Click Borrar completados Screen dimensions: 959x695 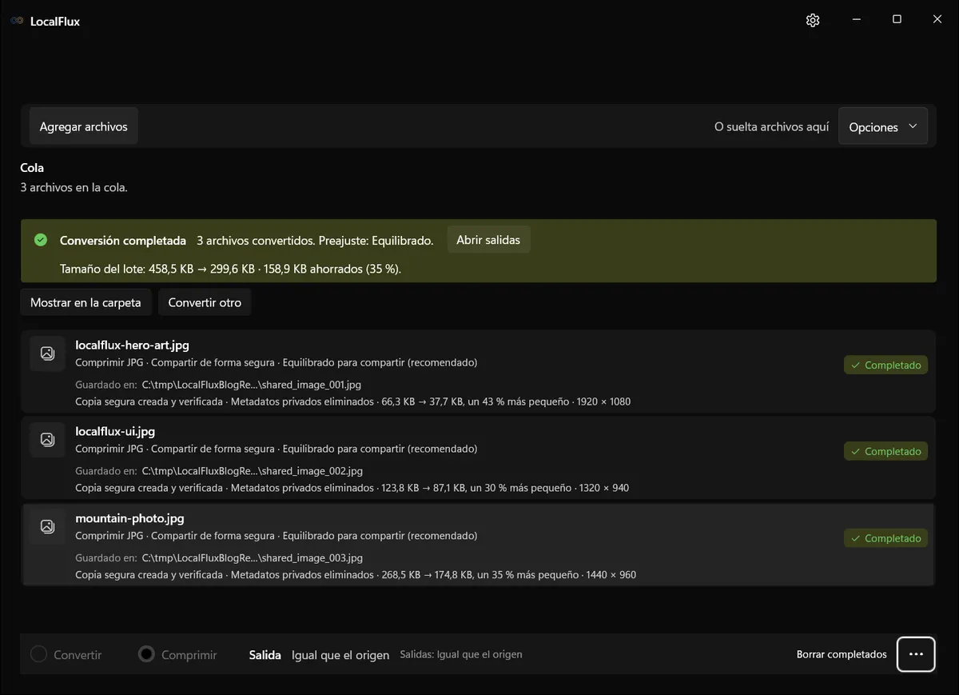click(x=842, y=654)
